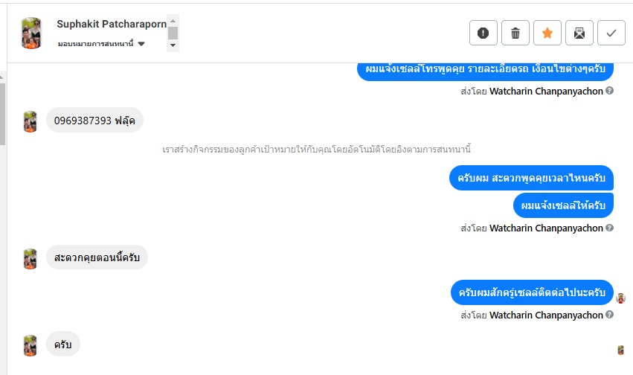Click help icon under the topmost sent message
This screenshot has height=375, width=633.
pos(610,91)
